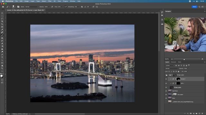Viewport: 206px width, 115px height.
Task: Collapse the Bridge Lights group
Action: 168,75
